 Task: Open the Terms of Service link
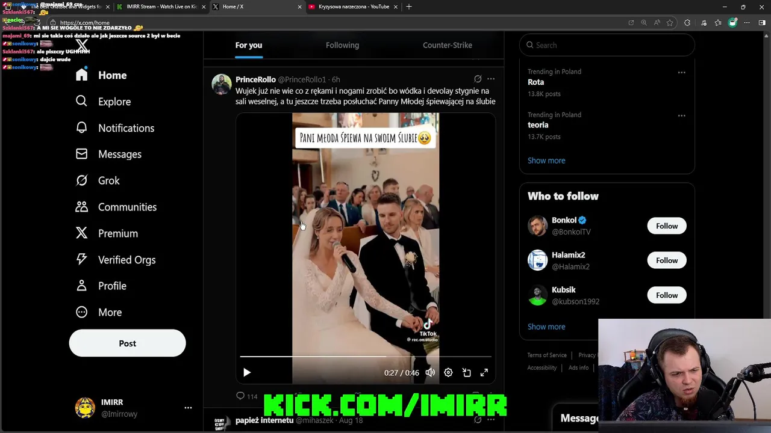547,355
